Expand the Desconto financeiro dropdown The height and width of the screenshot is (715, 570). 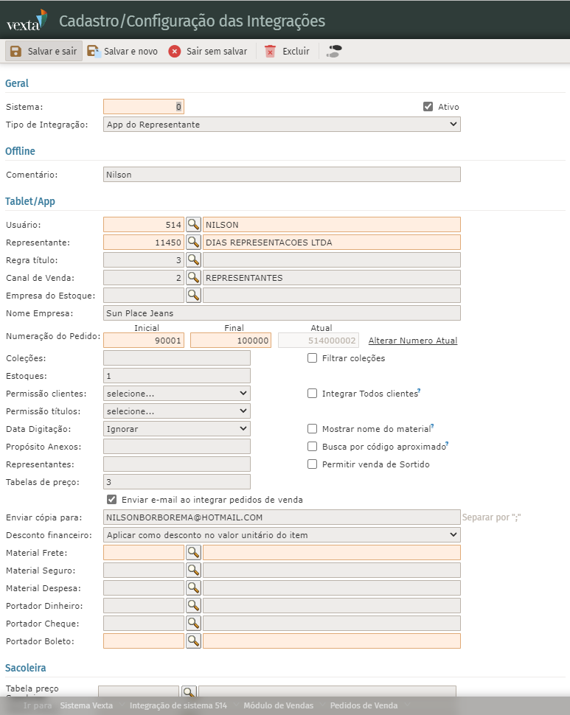(x=282, y=534)
